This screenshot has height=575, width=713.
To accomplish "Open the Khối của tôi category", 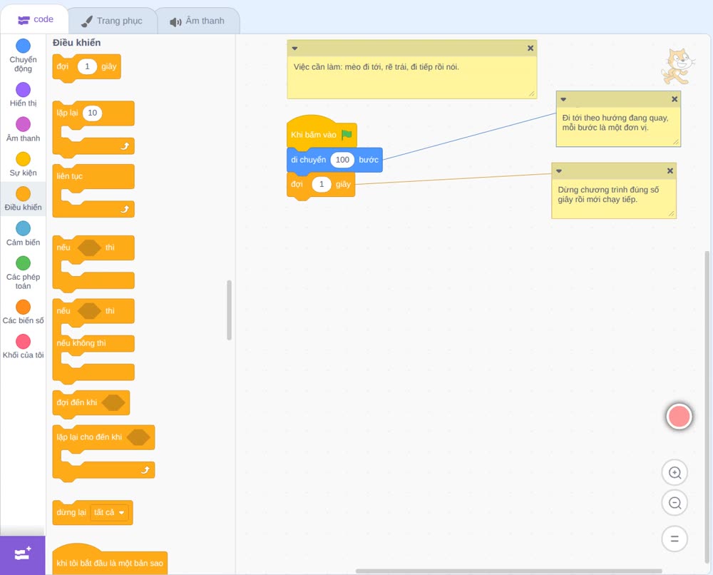I will pos(23,346).
